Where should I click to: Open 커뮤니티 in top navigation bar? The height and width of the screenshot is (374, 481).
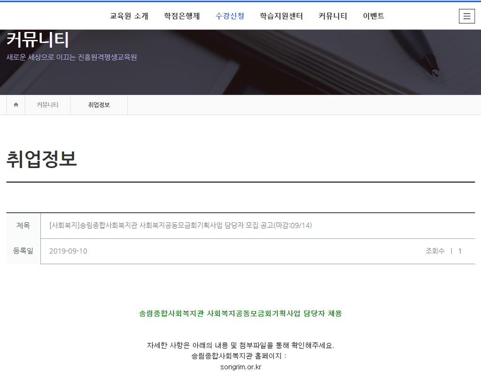[x=333, y=16]
